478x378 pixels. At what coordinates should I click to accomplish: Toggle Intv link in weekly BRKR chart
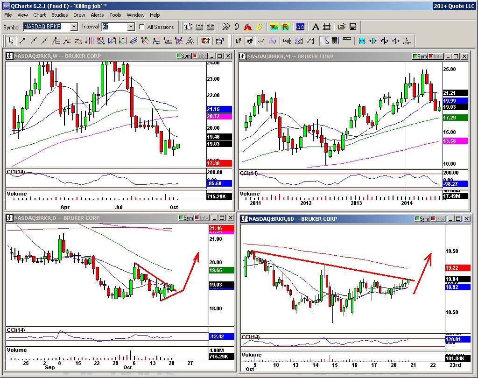tap(199, 56)
